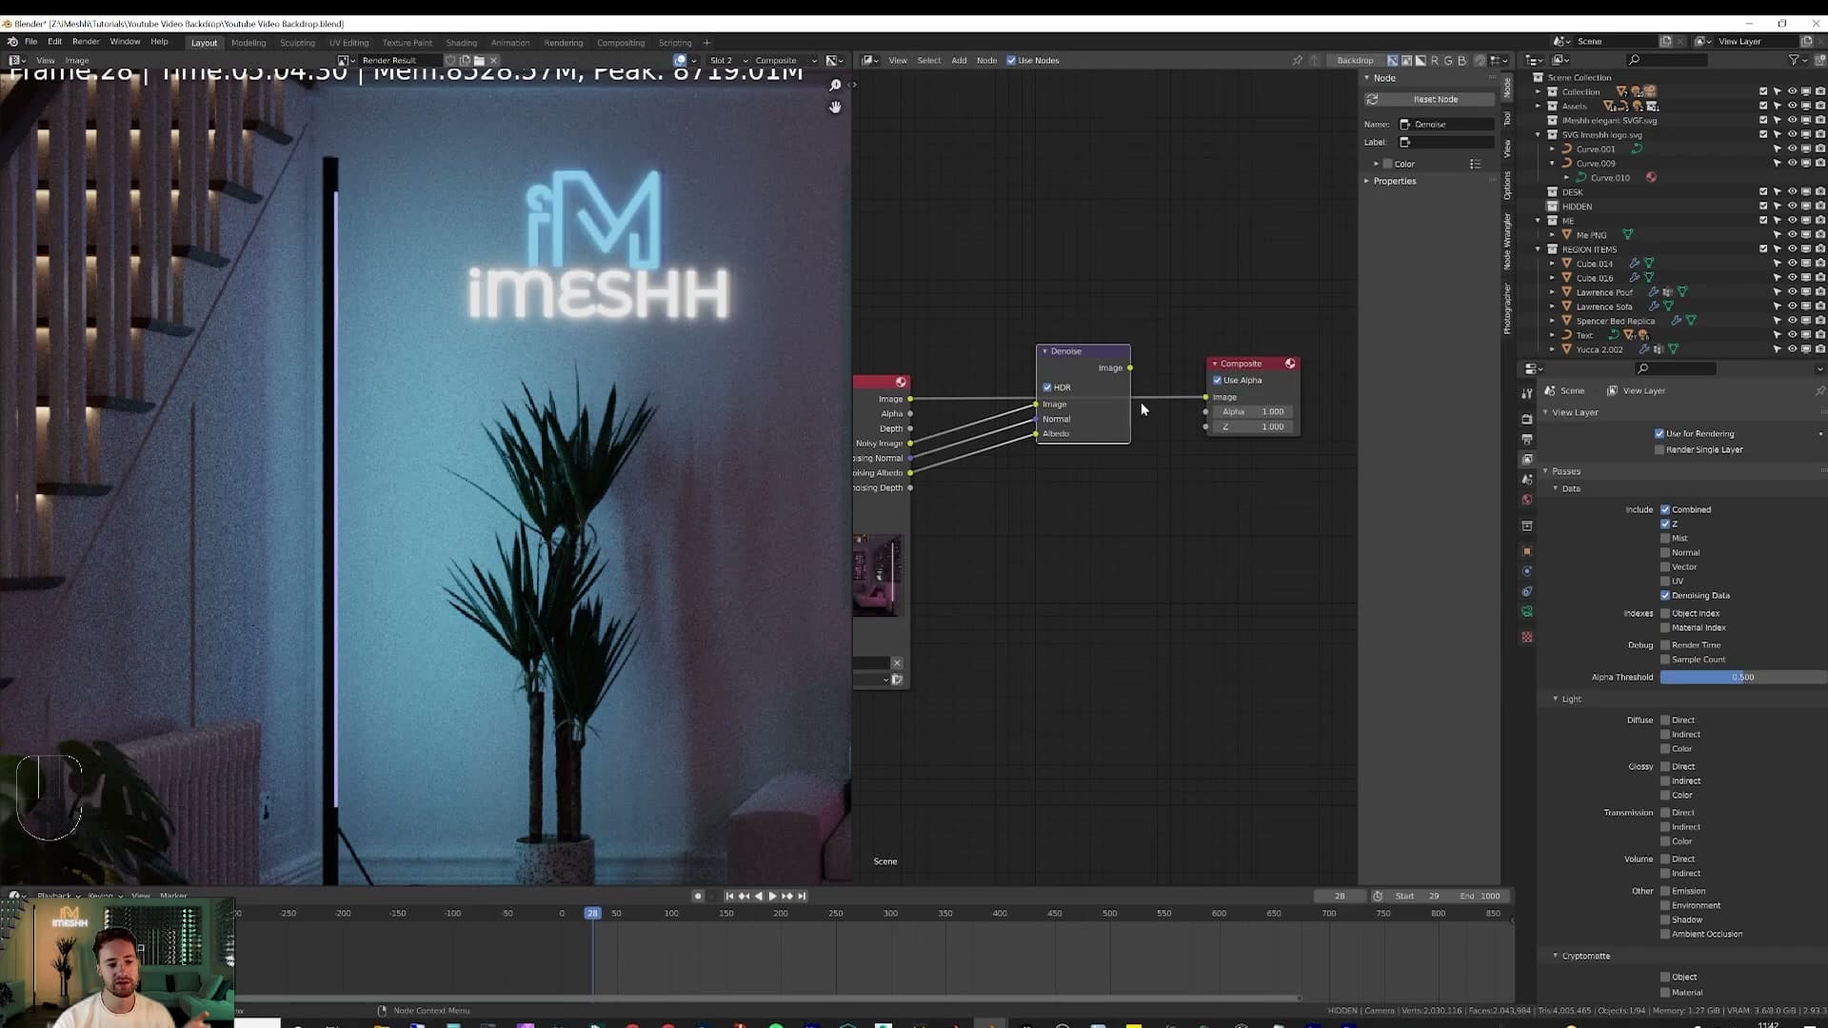Open the World properties tab icon
This screenshot has width=1828, height=1028.
1527,500
